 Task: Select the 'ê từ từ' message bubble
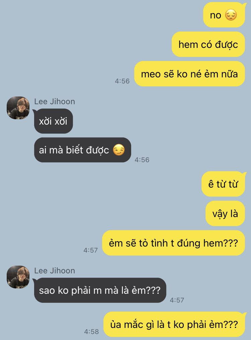click(x=223, y=184)
